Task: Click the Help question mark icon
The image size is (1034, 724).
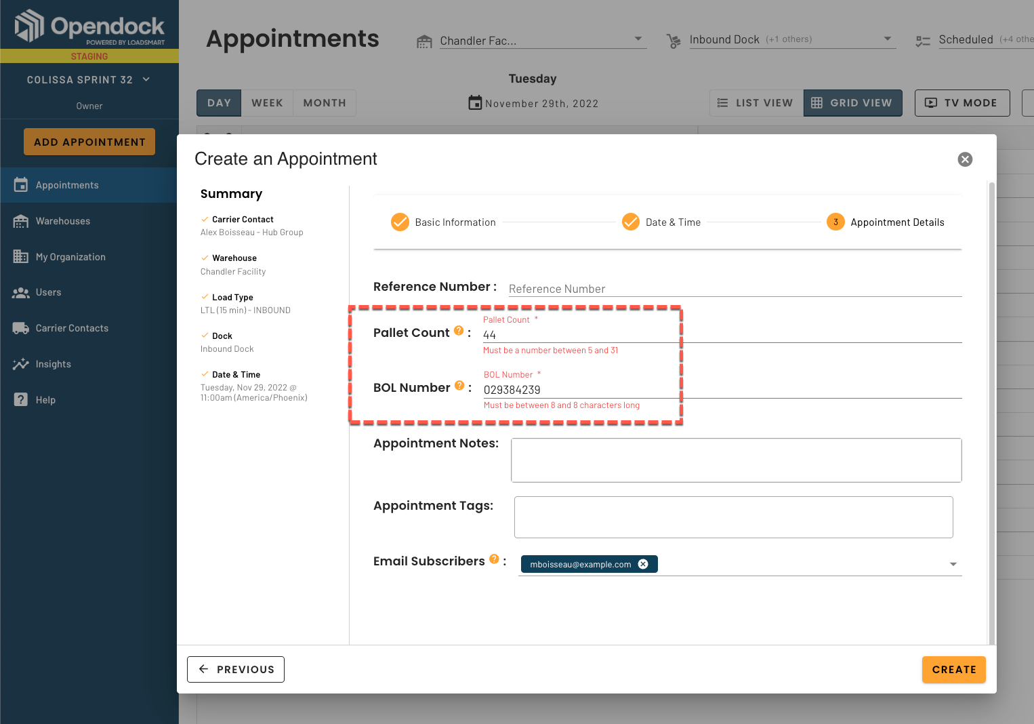Action: pos(21,399)
